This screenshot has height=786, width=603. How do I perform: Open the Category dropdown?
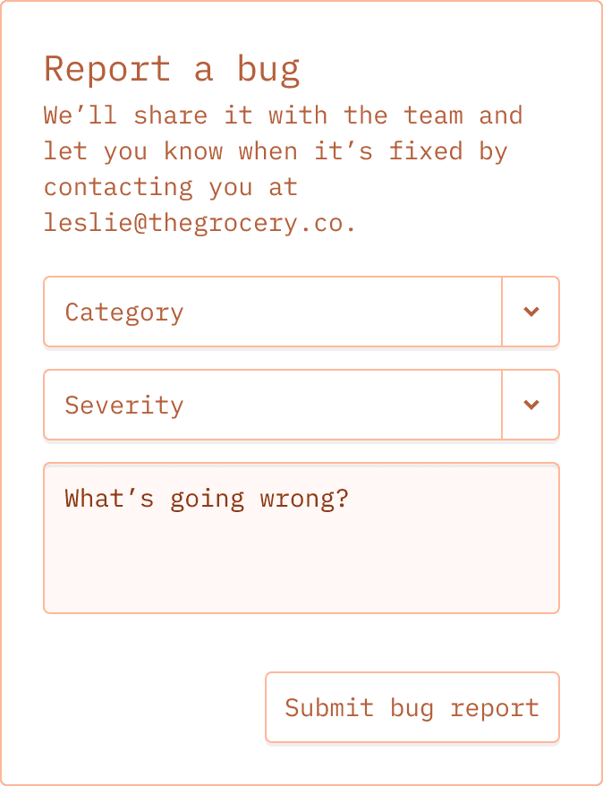[x=301, y=312]
